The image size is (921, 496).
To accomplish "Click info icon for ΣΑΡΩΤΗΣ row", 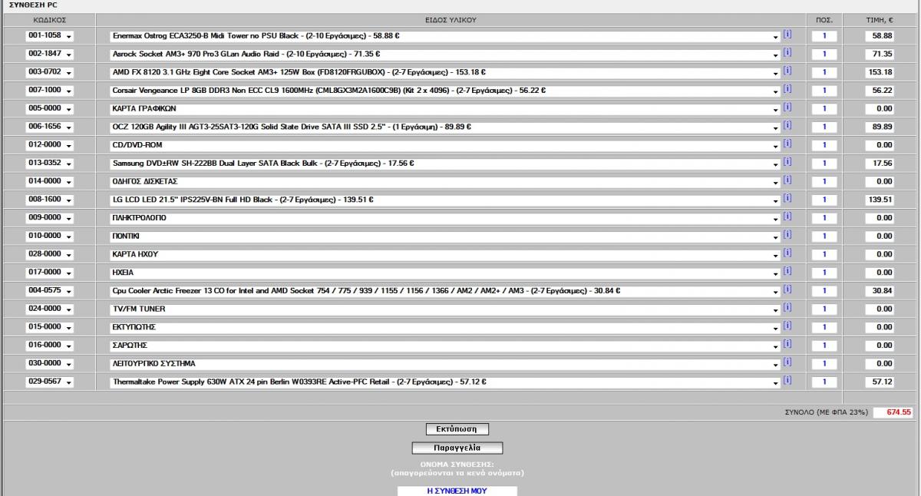I will click(x=787, y=345).
